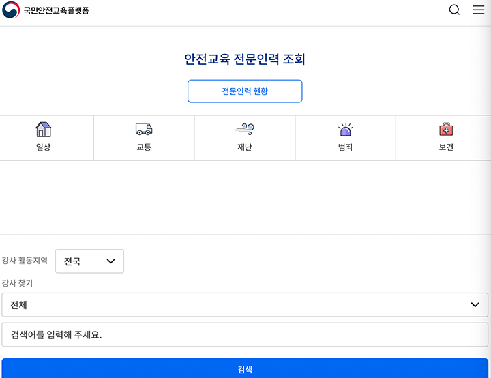This screenshot has width=491, height=378.
Task: Switch to the 교통 category tab
Action: (x=144, y=138)
